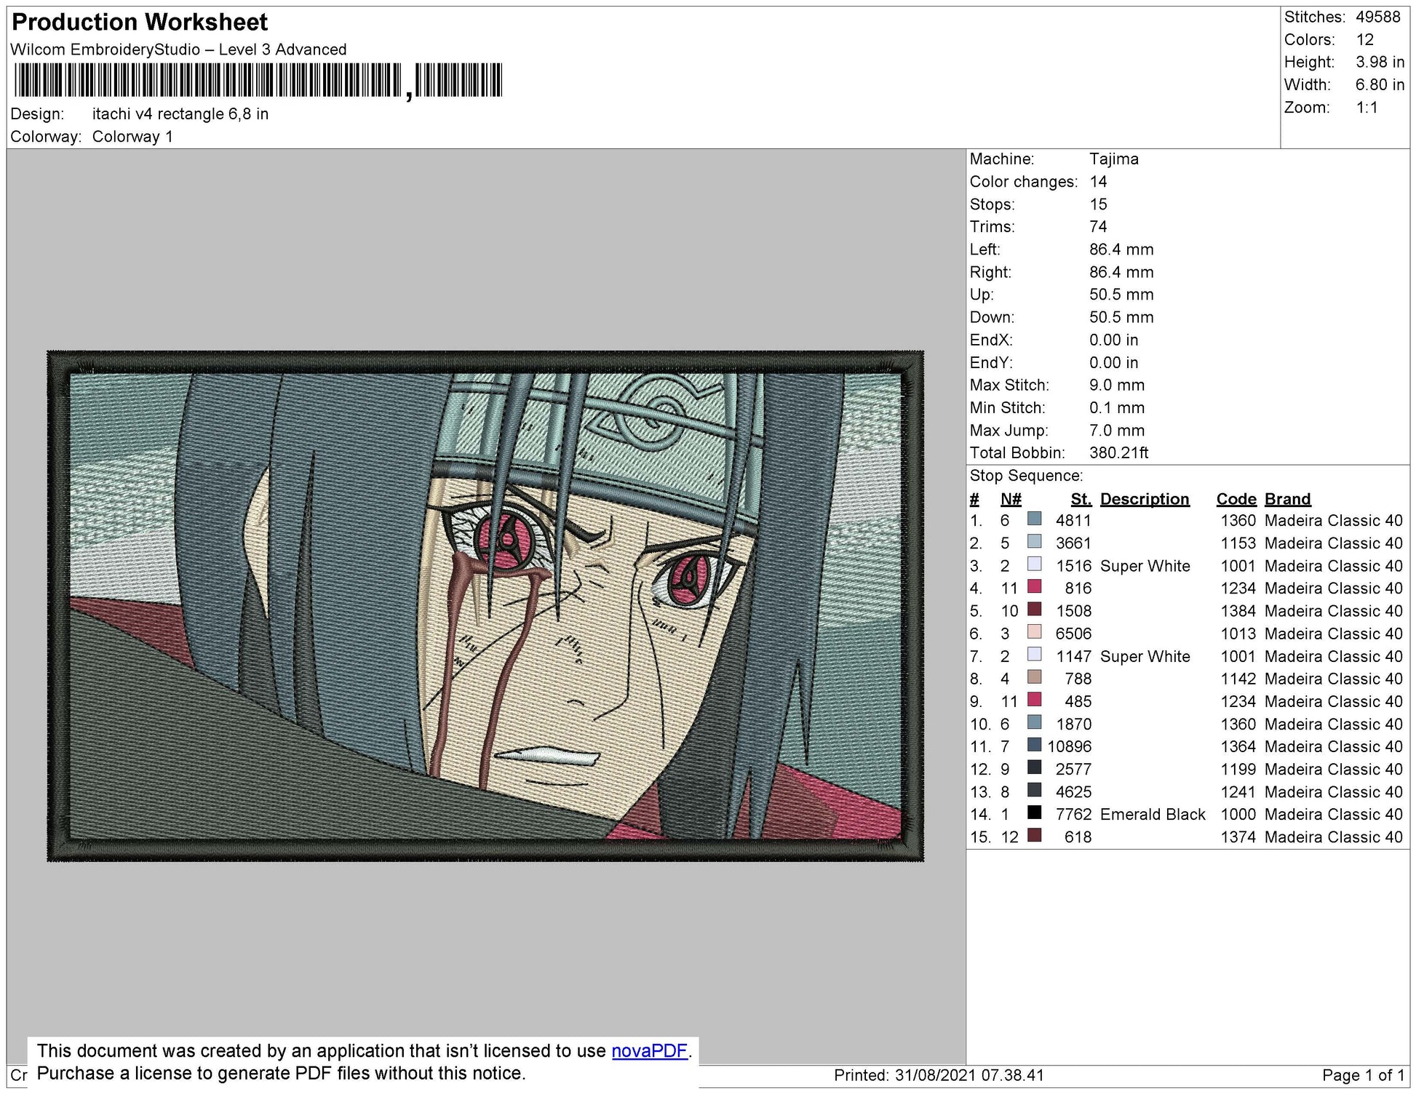Viewport: 1416px width, 1094px height.
Task: Click the swatch in stop row 15
Action: pyautogui.click(x=1034, y=835)
